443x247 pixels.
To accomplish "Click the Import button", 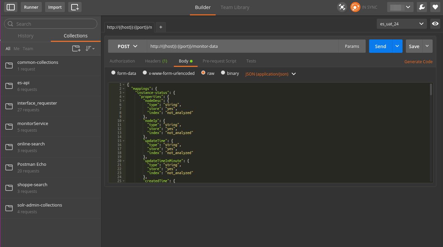I will tap(55, 7).
